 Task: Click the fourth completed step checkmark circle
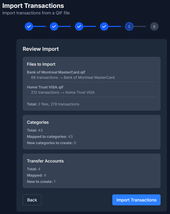[x=104, y=26]
